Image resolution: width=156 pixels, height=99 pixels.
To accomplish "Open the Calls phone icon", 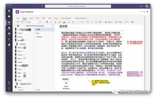I will [9, 39].
